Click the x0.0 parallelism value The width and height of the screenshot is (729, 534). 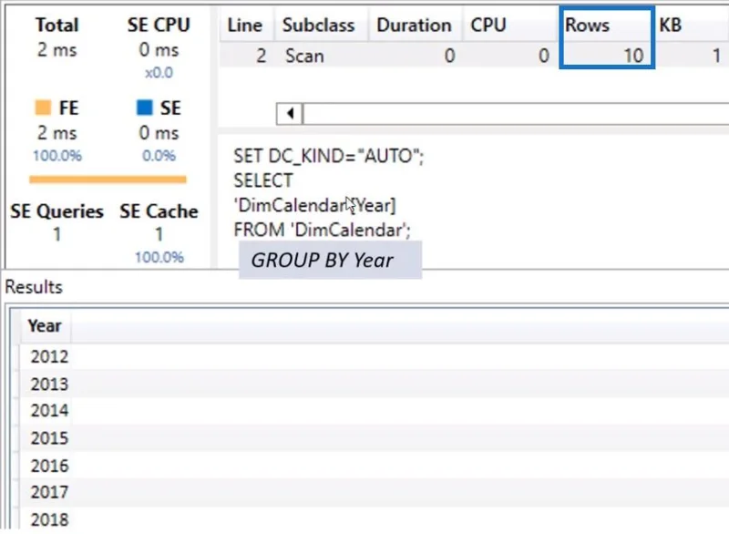pos(159,73)
